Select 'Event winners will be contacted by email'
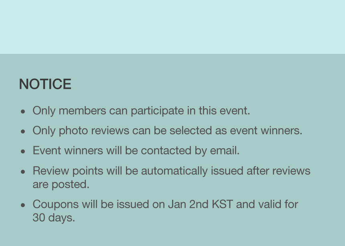345x246 pixels. click(x=136, y=151)
